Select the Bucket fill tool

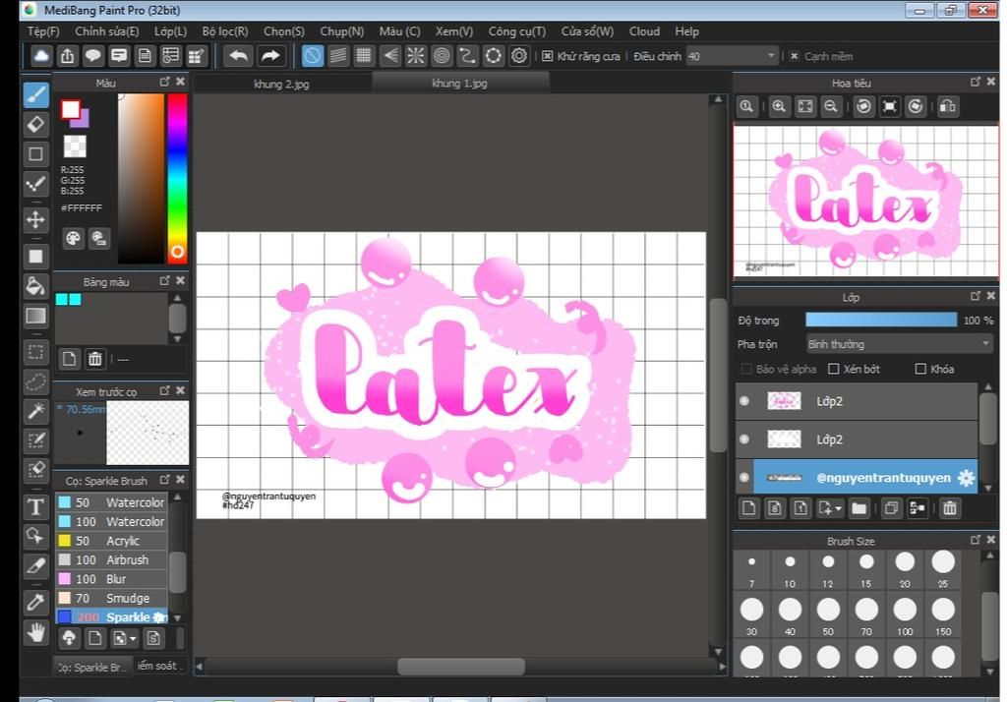pos(36,285)
